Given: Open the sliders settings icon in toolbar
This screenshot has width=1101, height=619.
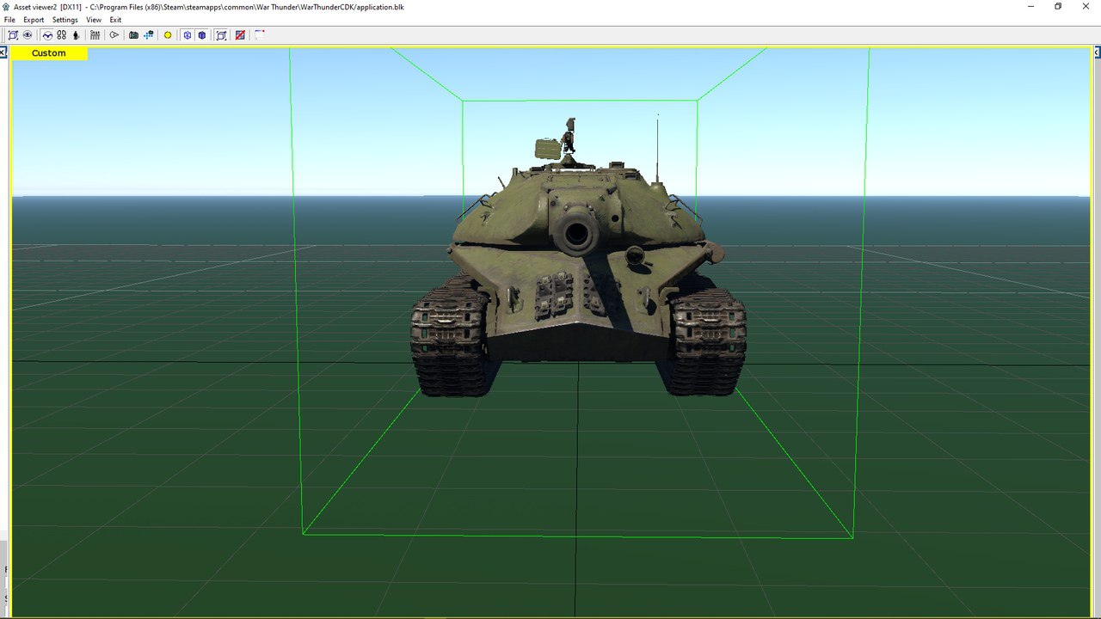Looking at the screenshot, I should pos(95,35).
